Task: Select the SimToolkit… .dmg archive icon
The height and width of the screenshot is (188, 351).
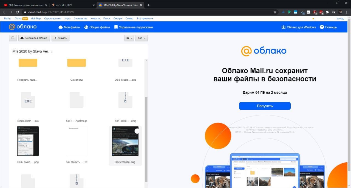Action: pos(125,100)
